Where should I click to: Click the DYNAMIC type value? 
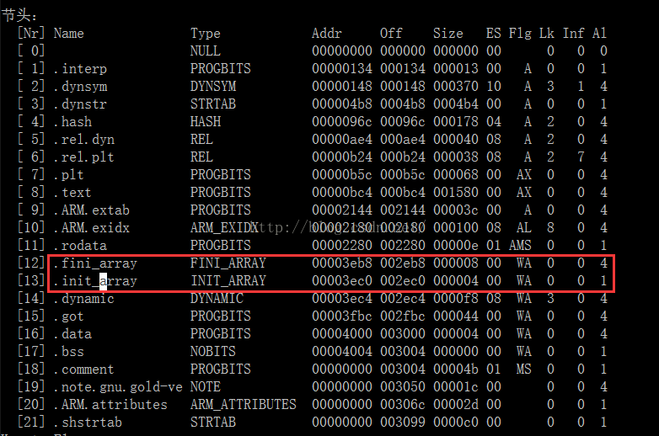pos(217,298)
